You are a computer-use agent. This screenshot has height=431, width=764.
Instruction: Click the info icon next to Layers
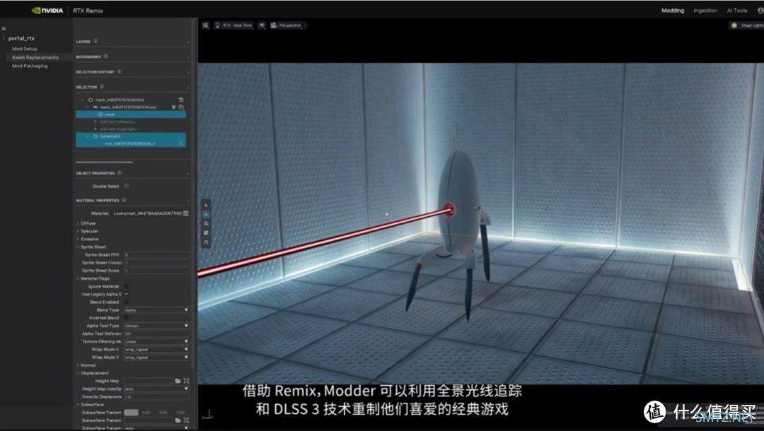click(x=95, y=42)
